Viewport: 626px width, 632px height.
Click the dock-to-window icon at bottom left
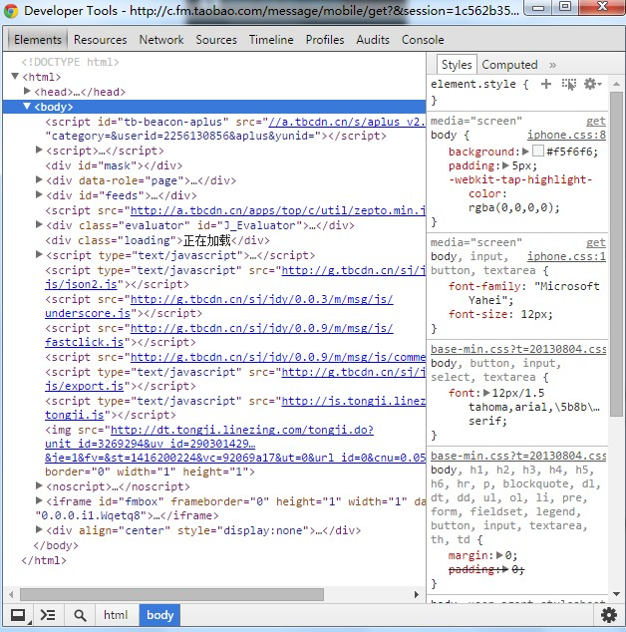[18, 615]
